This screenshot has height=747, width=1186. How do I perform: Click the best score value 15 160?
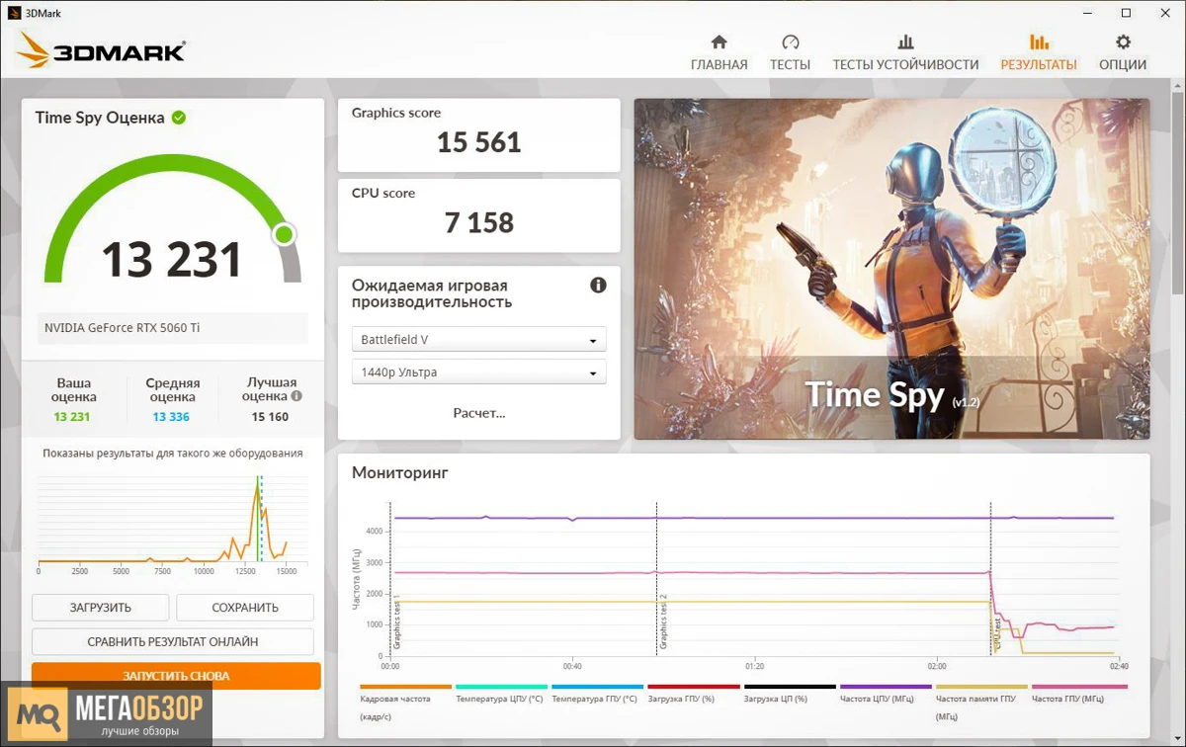(270, 417)
